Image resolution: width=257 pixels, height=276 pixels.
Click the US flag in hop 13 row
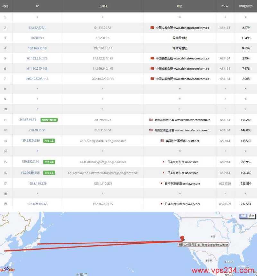162,141
